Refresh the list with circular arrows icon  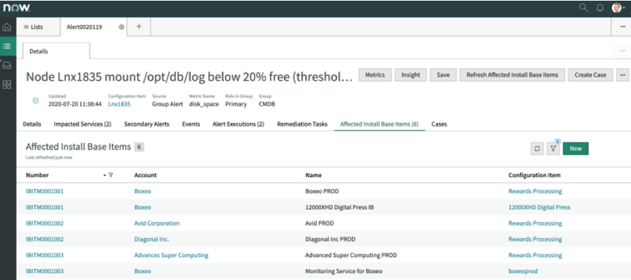[x=537, y=149]
